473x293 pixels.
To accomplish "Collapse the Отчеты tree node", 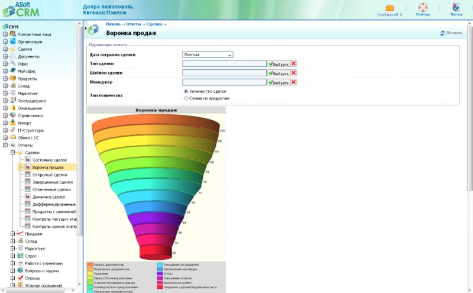I will coord(5,145).
